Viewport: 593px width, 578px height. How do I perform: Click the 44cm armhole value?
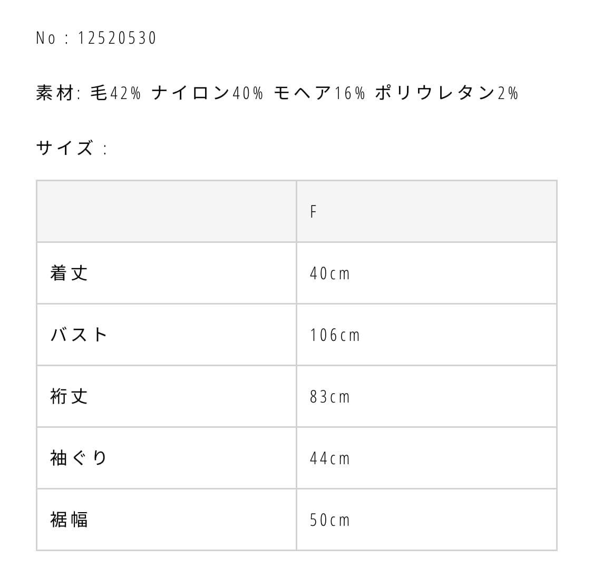point(330,458)
